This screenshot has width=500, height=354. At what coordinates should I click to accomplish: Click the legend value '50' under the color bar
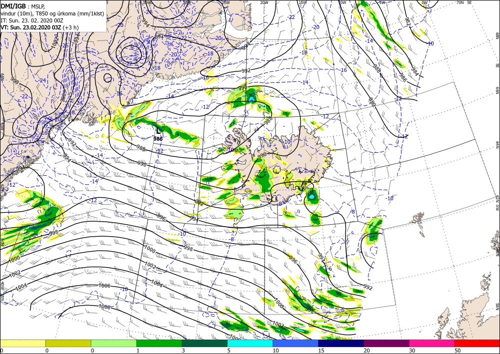pyautogui.click(x=457, y=351)
